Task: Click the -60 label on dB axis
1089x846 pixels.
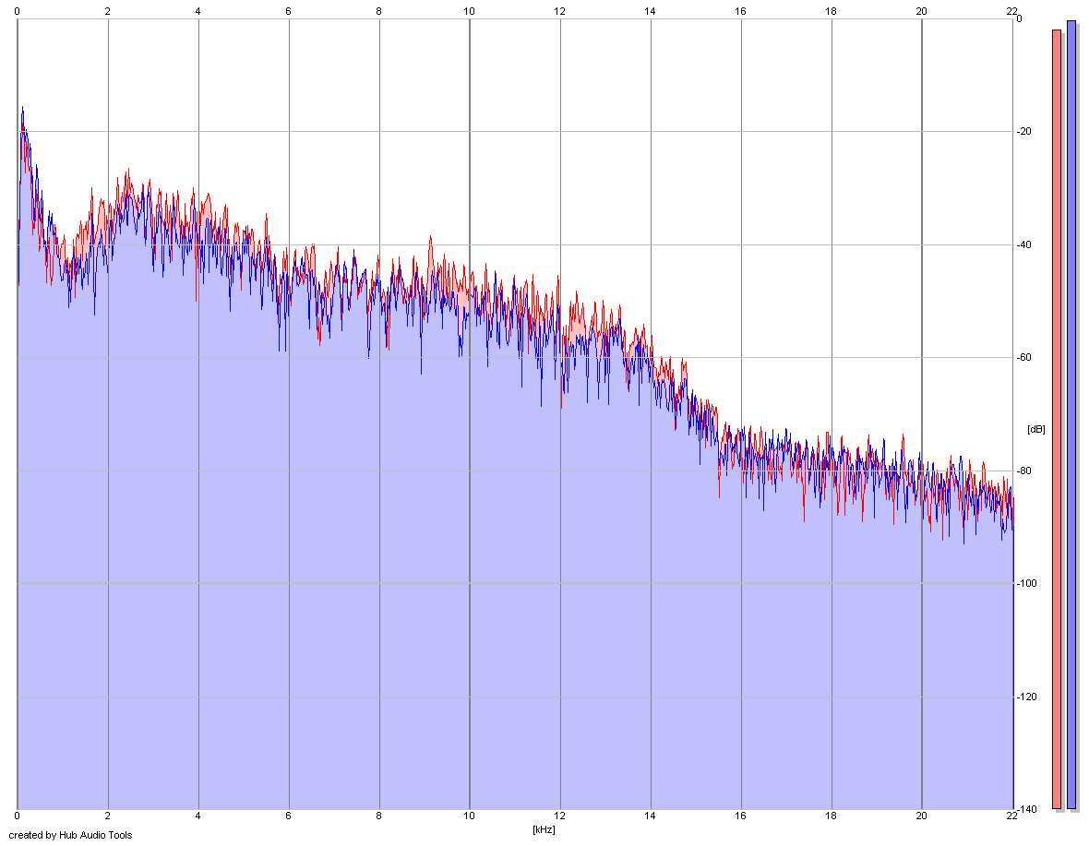Action: (1023, 357)
